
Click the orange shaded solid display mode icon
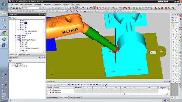click(x=94, y=8)
